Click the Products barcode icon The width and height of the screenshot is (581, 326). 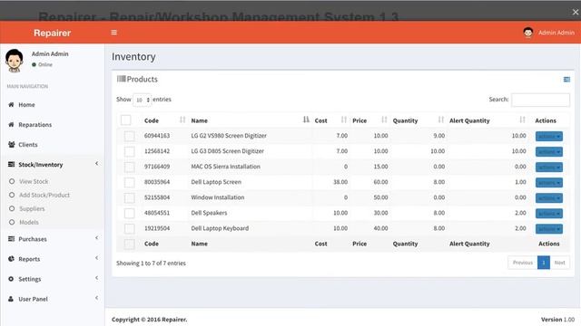(121, 79)
